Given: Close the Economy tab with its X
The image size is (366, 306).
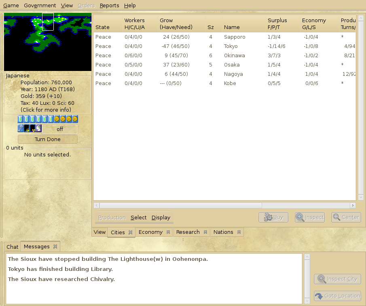Looking at the screenshot, I should (x=168, y=232).
